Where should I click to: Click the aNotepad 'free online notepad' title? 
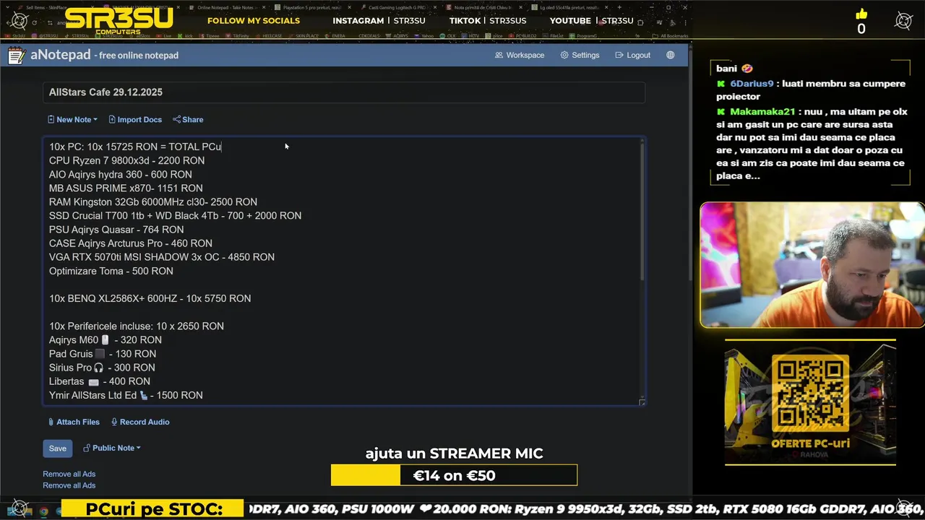pyautogui.click(x=104, y=55)
